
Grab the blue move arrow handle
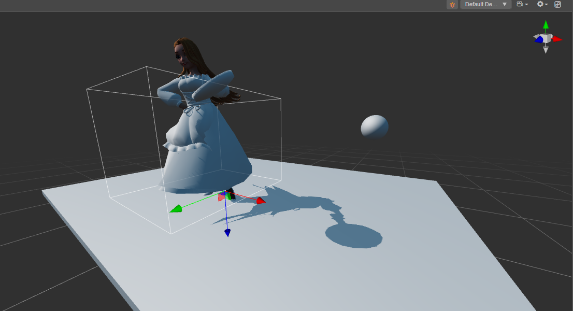tap(227, 232)
